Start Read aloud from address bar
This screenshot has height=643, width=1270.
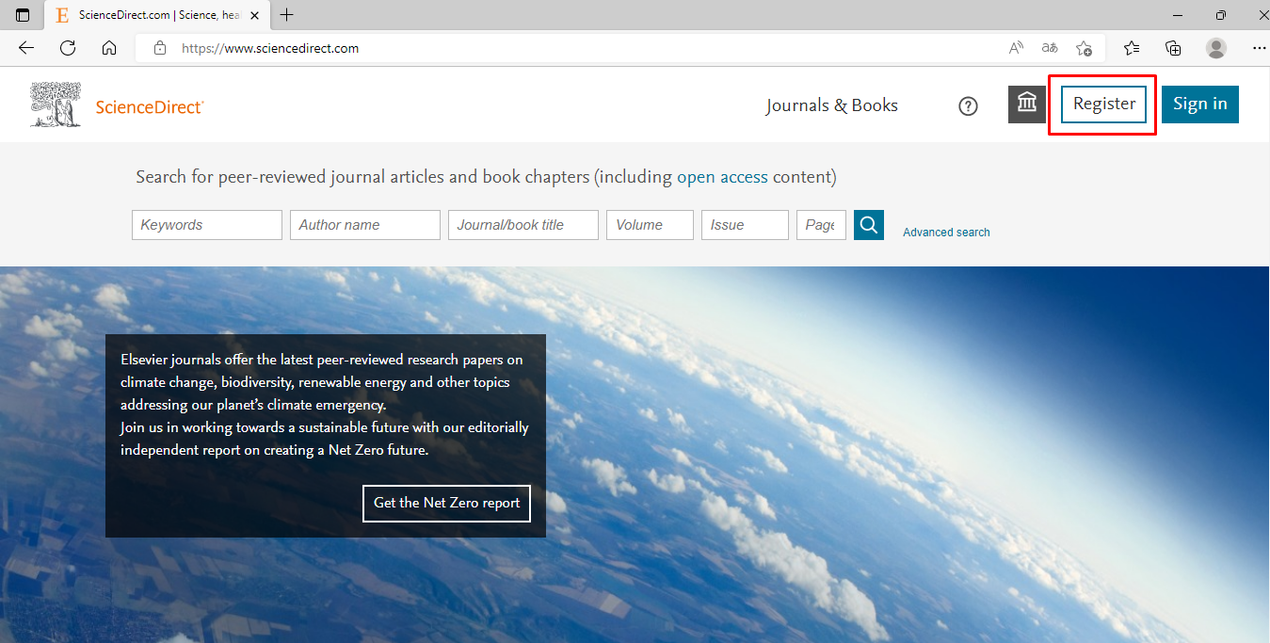[x=1017, y=48]
